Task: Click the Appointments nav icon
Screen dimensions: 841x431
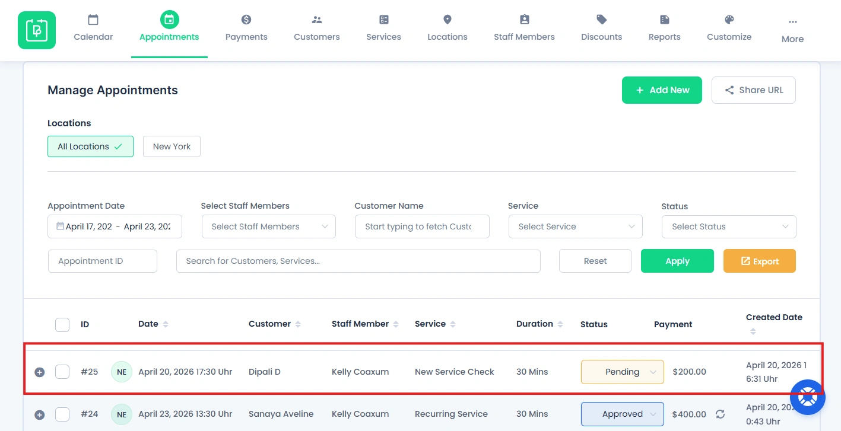Action: point(169,20)
